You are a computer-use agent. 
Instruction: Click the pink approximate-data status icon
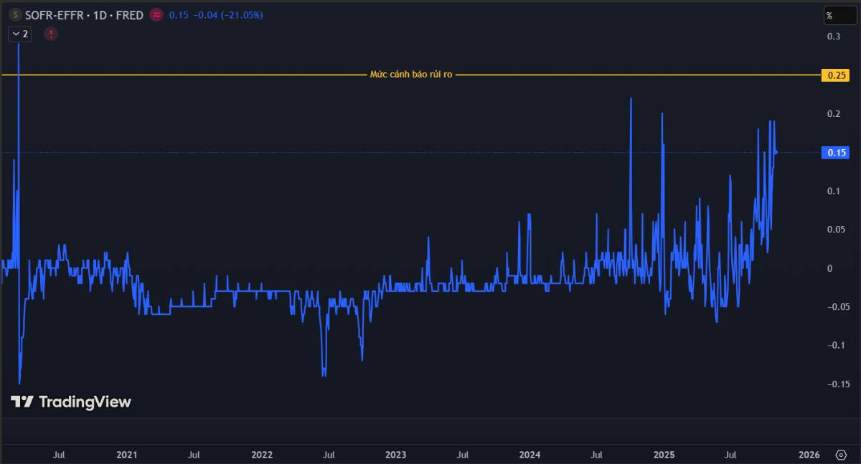point(156,15)
